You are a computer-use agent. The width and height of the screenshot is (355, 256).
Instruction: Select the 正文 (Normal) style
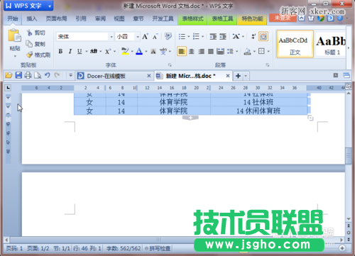(295, 44)
